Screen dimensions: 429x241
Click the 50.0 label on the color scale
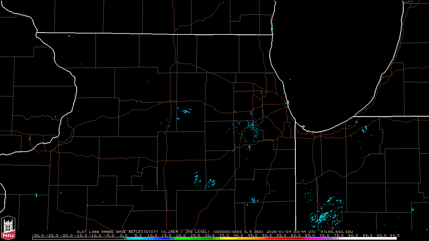coord(267,235)
